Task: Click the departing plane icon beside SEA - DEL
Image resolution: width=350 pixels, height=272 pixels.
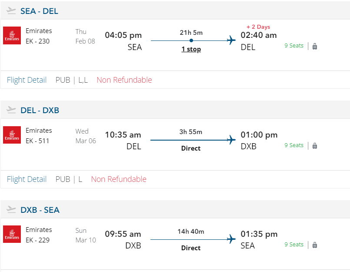Action: pos(11,11)
